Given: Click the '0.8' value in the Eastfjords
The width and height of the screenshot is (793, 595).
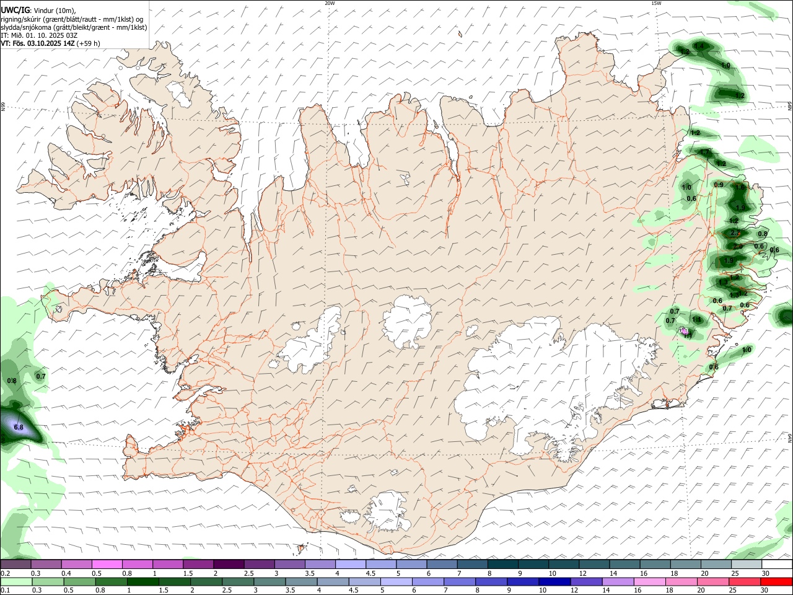Looking at the screenshot, I should [x=763, y=234].
